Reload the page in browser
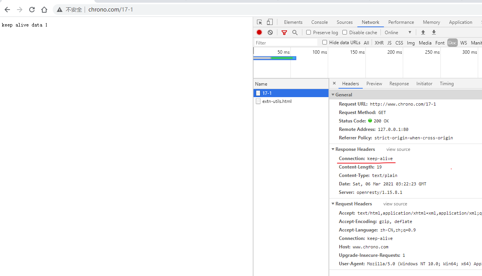Viewport: 482px width, 276px height. click(32, 10)
